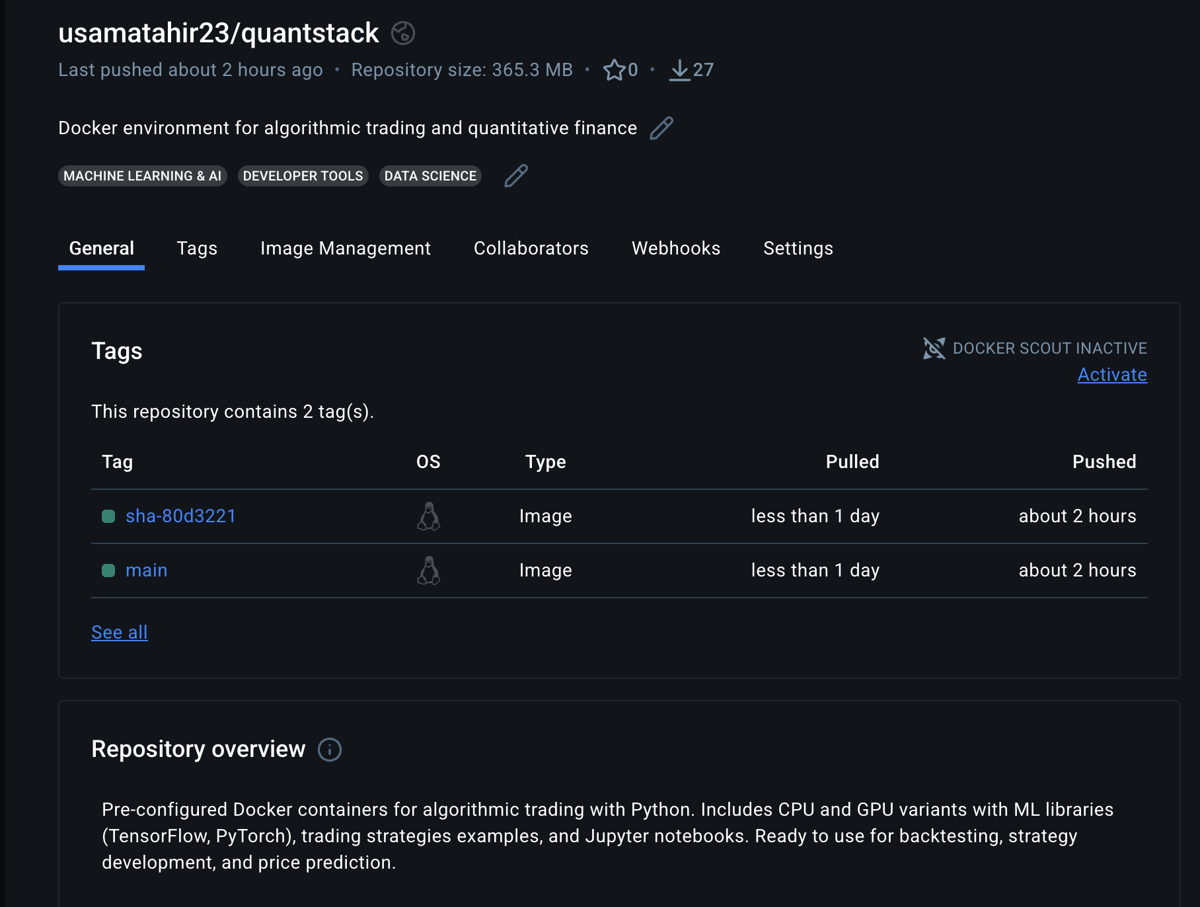Viewport: 1200px width, 907px height.
Task: Click 'Repository size: 365.3 MB' text
Action: 462,70
